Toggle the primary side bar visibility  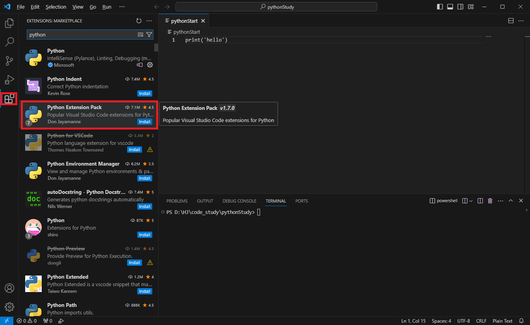pyautogui.click(x=440, y=7)
